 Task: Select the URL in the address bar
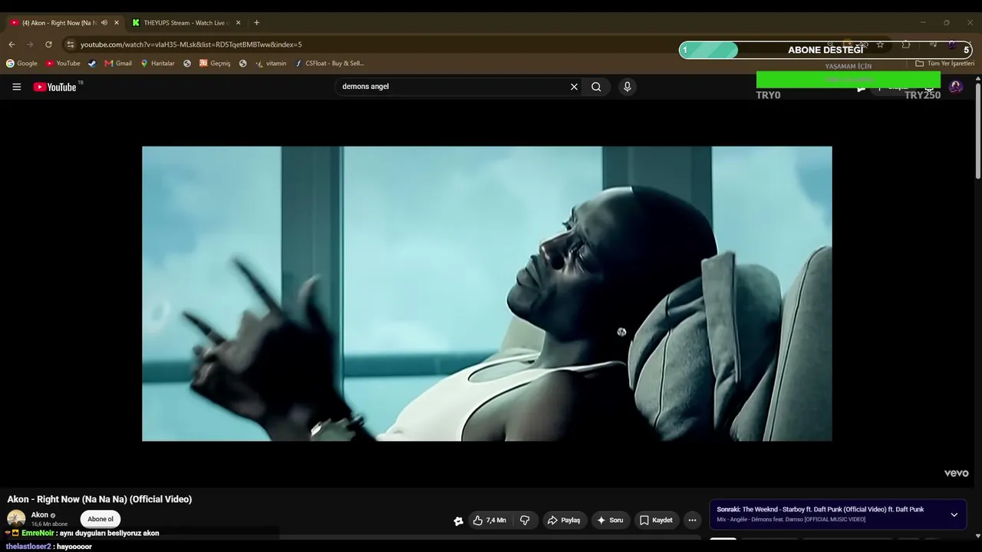[191, 44]
